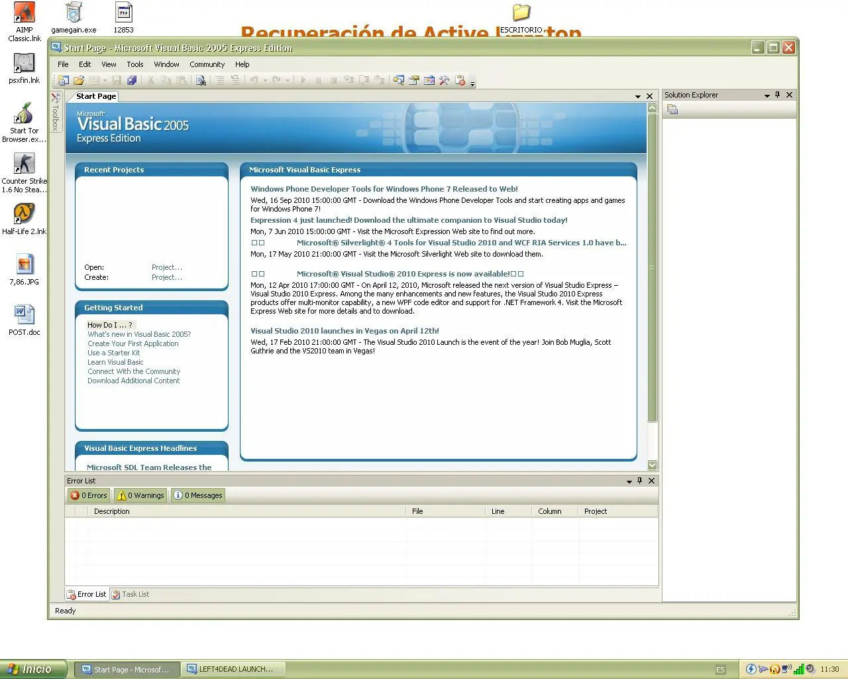848x679 pixels.
Task: Open the Tools menu
Action: click(135, 64)
